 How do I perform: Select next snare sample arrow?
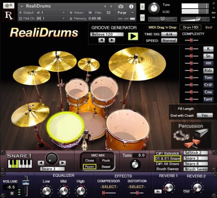point(62,163)
